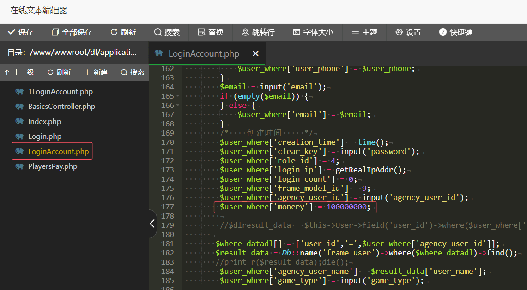Fold code block at line 165

pyautogui.click(x=178, y=96)
